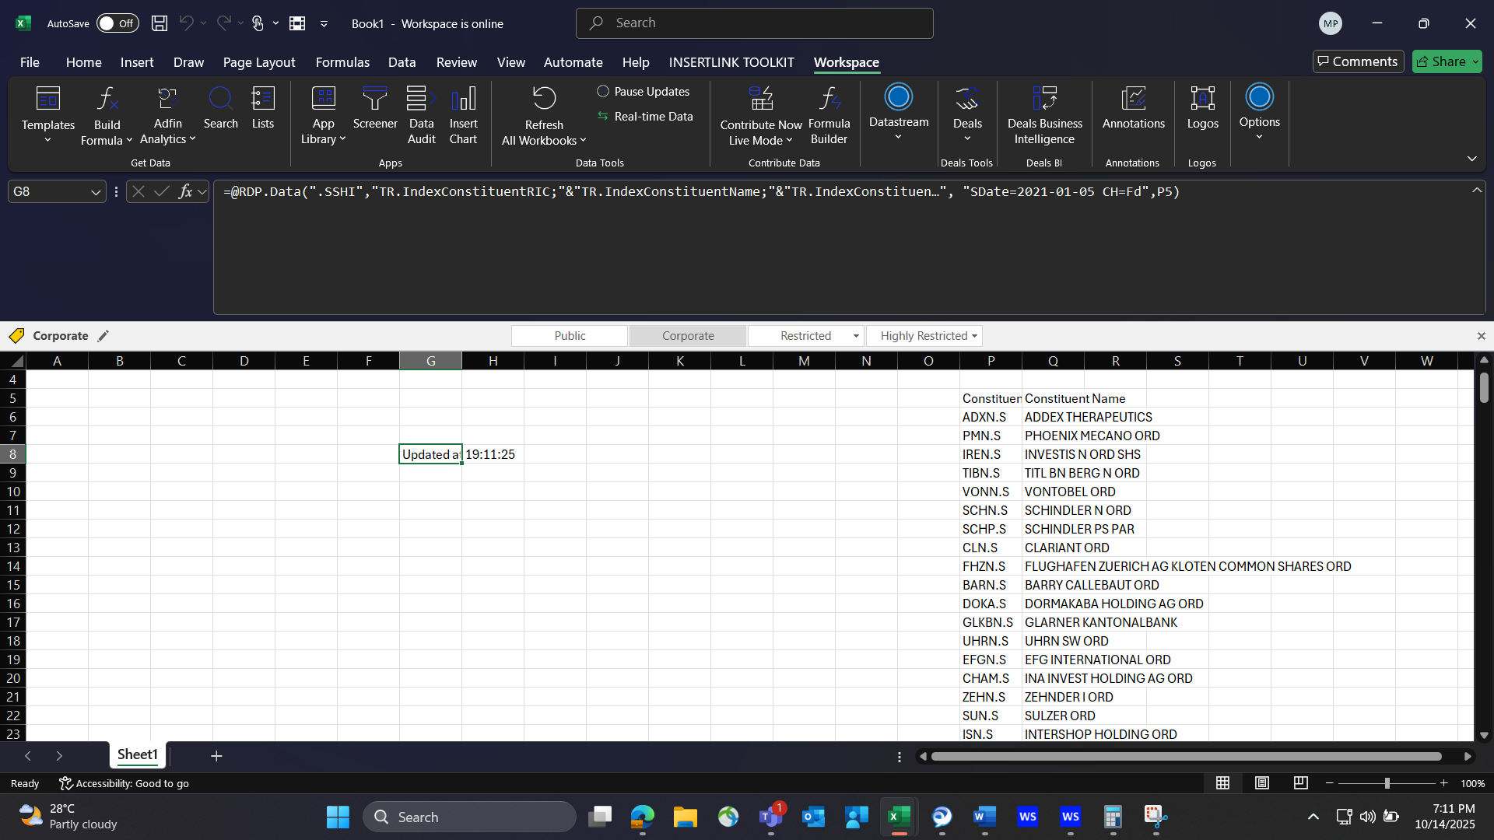This screenshot has width=1494, height=840.
Task: Apply the Public sensitivity label
Action: point(570,336)
